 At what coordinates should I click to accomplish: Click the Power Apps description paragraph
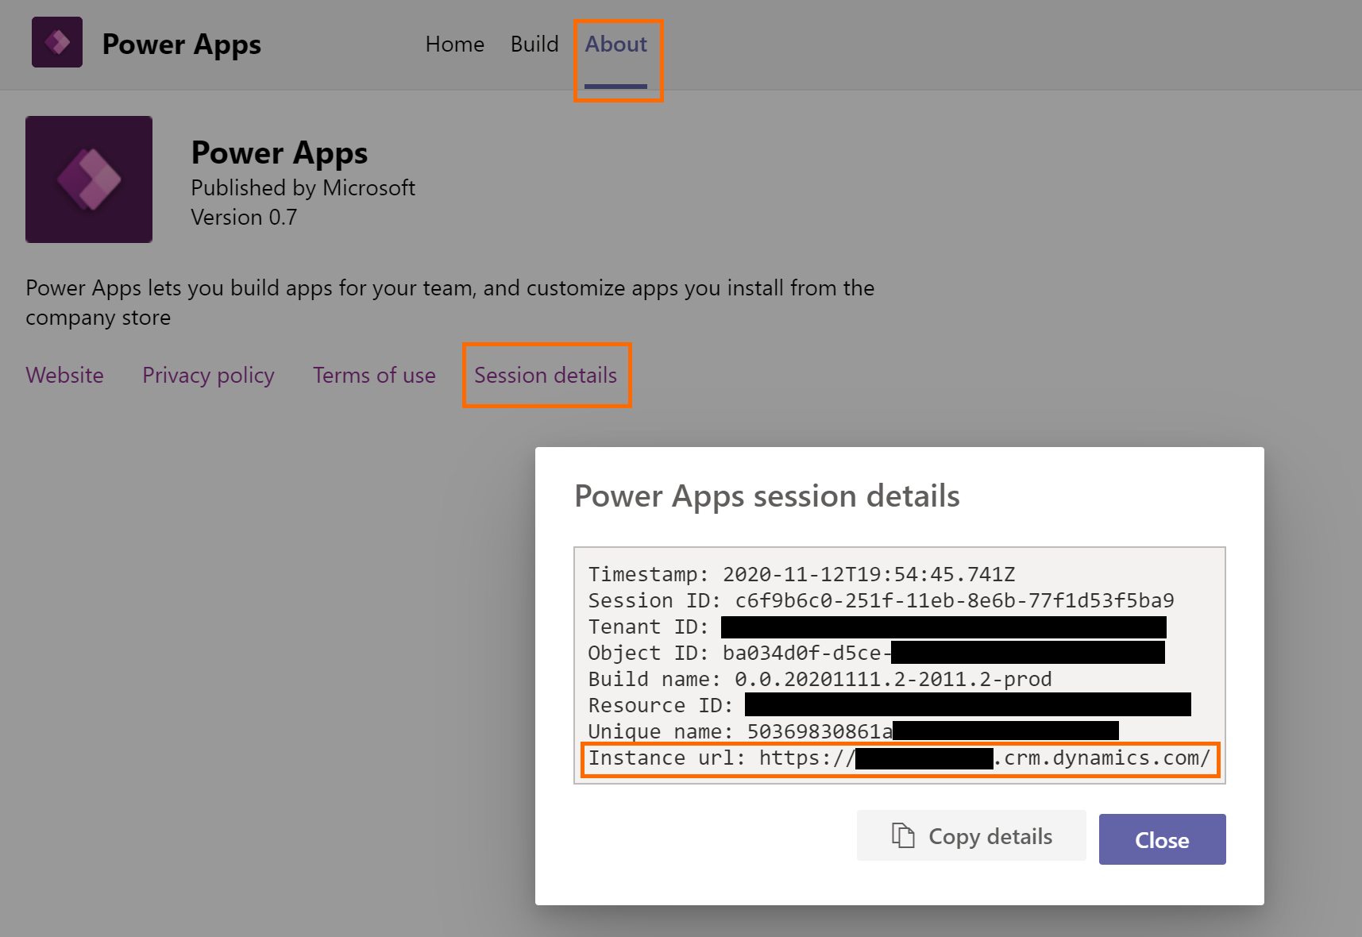(x=449, y=303)
